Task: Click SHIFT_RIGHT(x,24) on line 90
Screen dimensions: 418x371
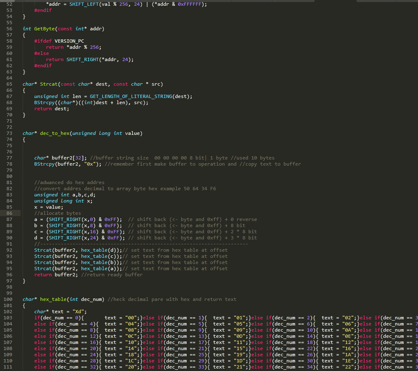Action: tap(74, 237)
